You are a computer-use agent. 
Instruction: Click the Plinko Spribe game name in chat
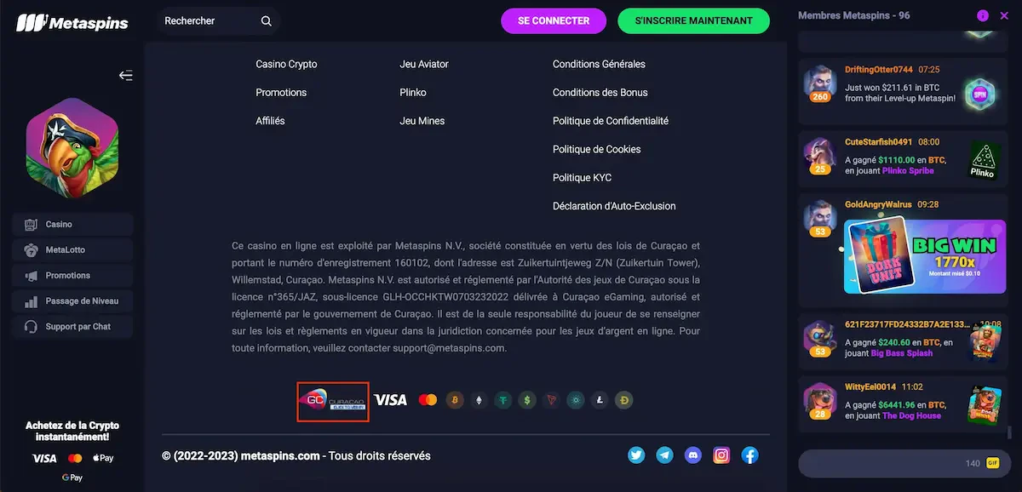(906, 171)
